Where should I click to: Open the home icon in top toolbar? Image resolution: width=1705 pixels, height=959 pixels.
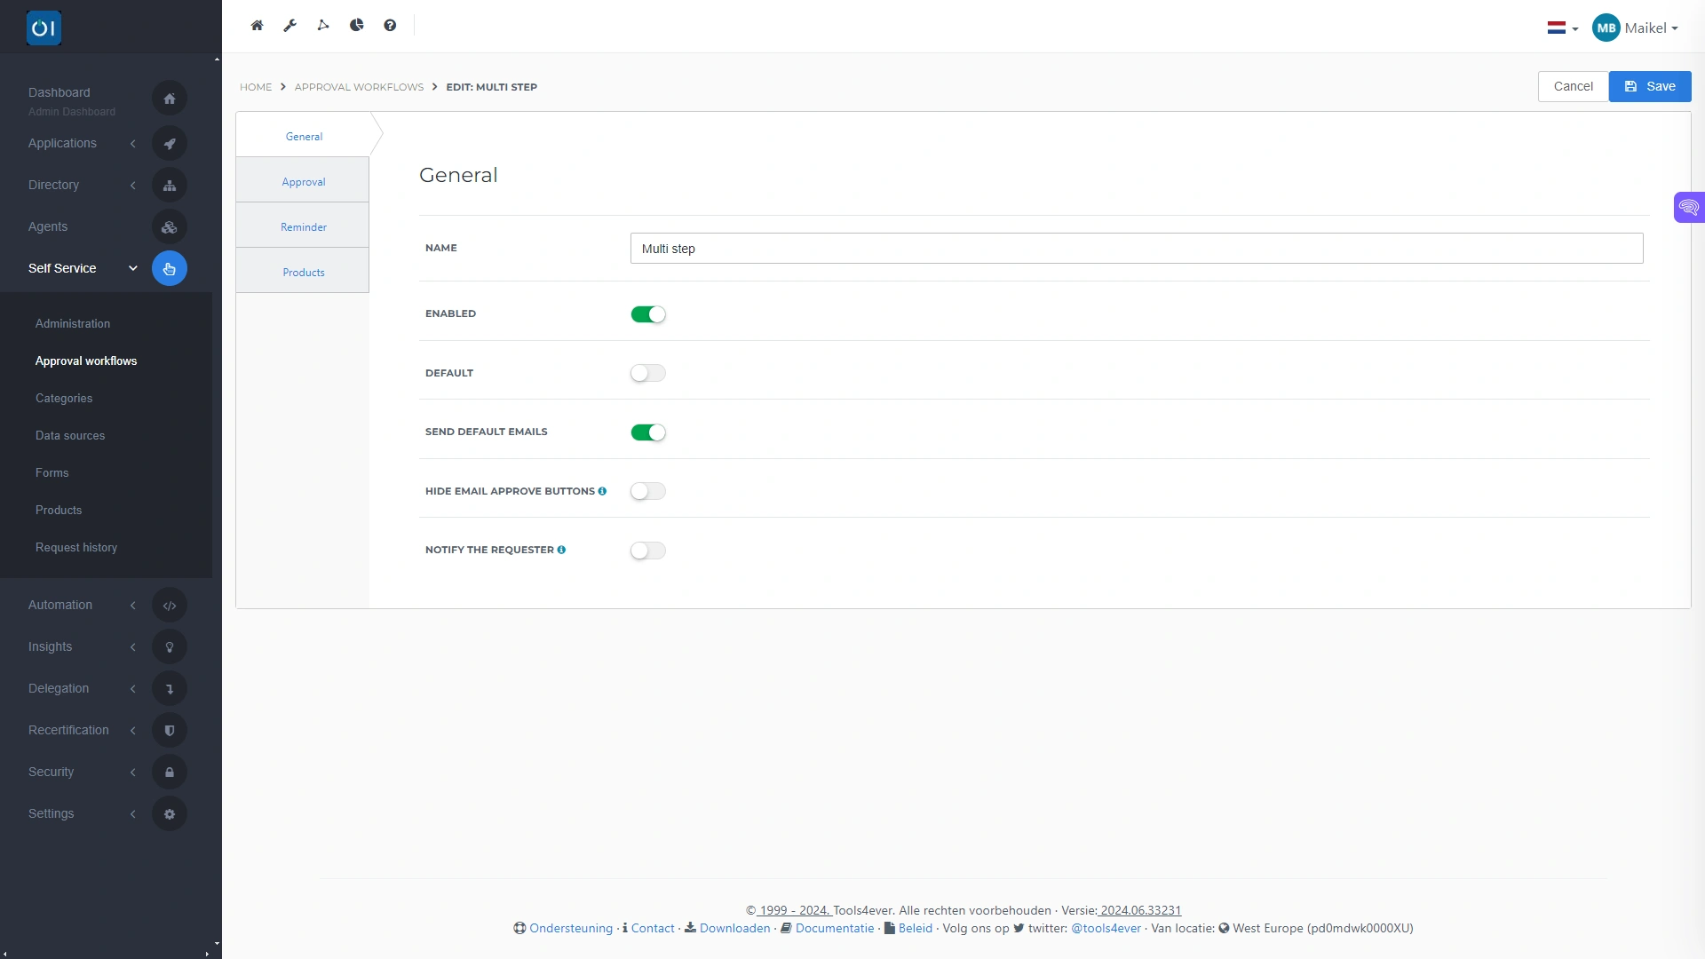click(257, 26)
